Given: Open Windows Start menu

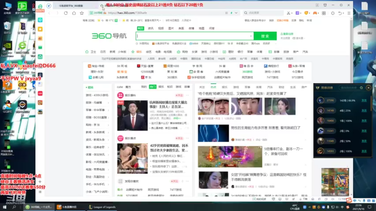Looking at the screenshot, I should click(x=5, y=207).
